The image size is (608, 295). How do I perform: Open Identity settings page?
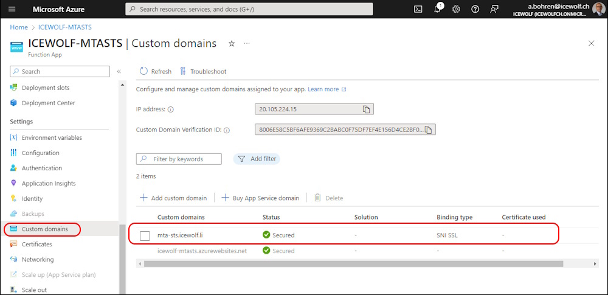point(32,198)
